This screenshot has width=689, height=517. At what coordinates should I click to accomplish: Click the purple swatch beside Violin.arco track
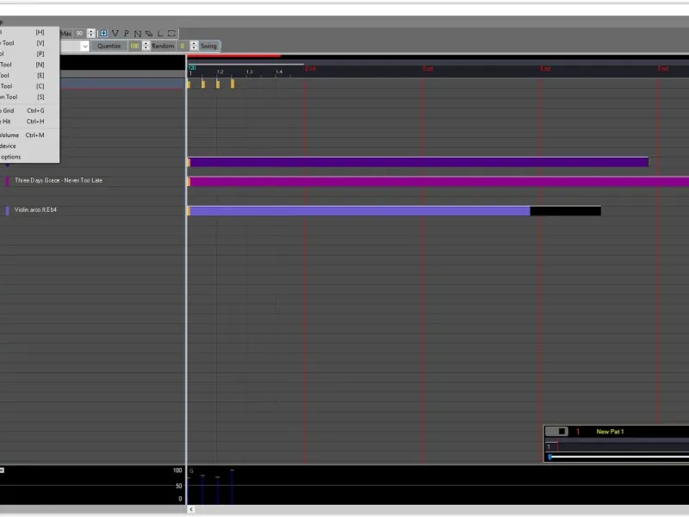[x=7, y=210]
